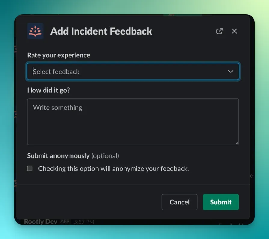Enable the anonymize feedback checkbox
This screenshot has width=269, height=239.
click(30, 168)
